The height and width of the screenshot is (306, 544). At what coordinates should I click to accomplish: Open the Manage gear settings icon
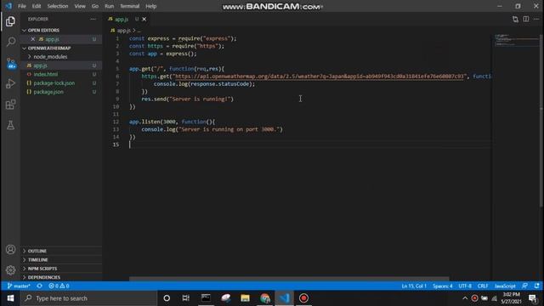(x=10, y=270)
